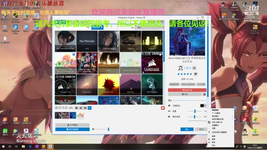Screen dimensions: 267x150
Task: Click the orange taskbar app icon
Action: click(x=44, y=146)
